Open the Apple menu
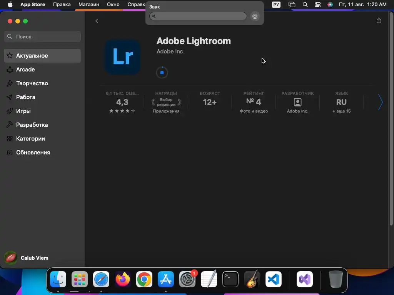Image resolution: width=394 pixels, height=295 pixels. tap(10, 5)
